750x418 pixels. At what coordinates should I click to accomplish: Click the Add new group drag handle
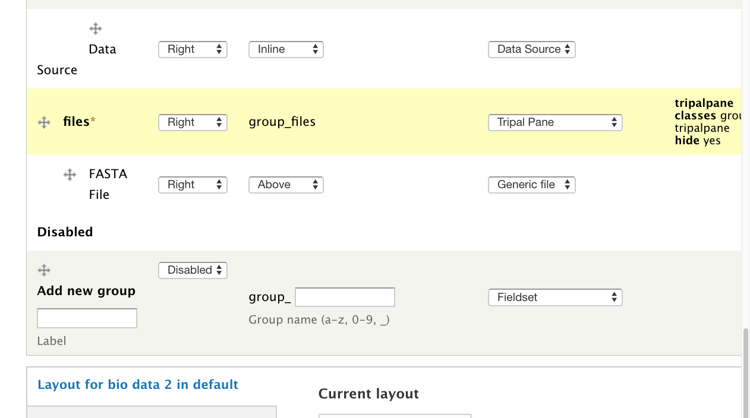(44, 271)
